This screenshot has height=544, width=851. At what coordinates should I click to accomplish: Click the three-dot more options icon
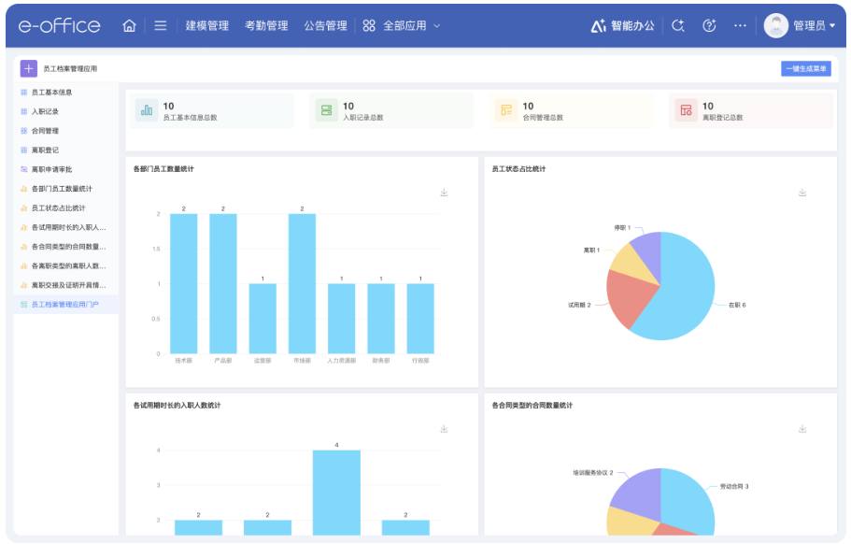[x=740, y=25]
